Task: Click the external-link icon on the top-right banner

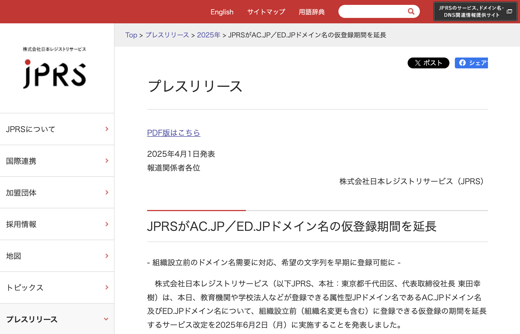Action: (x=509, y=12)
